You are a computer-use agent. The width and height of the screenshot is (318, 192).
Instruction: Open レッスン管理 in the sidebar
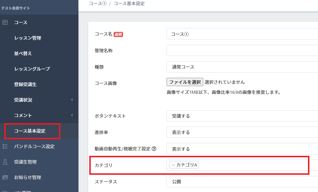(28, 38)
